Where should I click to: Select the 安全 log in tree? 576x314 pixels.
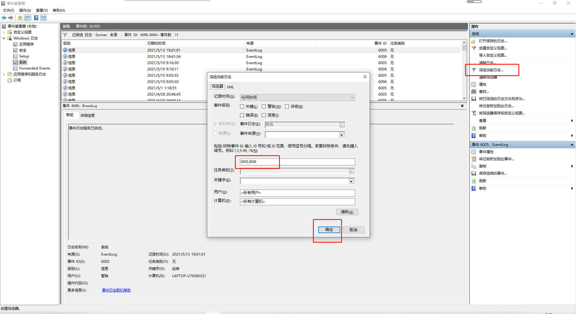pyautogui.click(x=23, y=50)
